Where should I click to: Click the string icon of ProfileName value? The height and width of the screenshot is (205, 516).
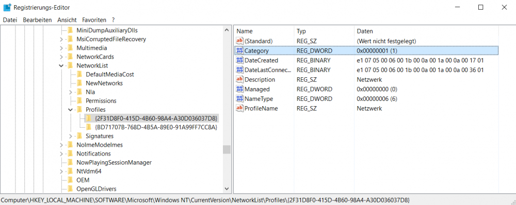click(239, 108)
